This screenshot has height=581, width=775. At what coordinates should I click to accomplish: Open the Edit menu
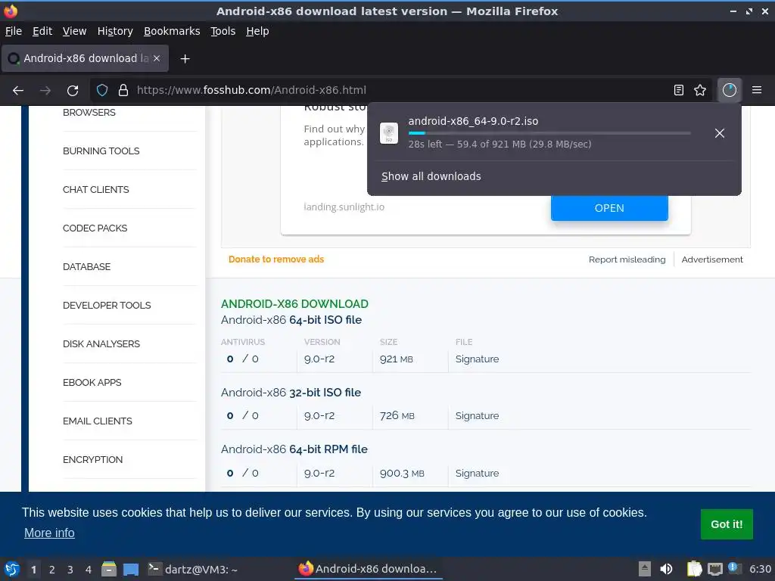(x=42, y=31)
